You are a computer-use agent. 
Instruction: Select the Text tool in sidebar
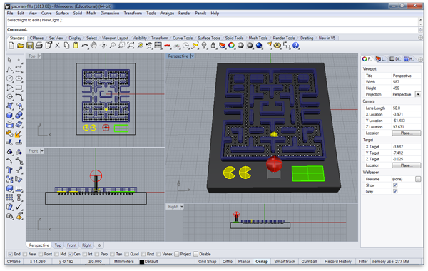9,170
